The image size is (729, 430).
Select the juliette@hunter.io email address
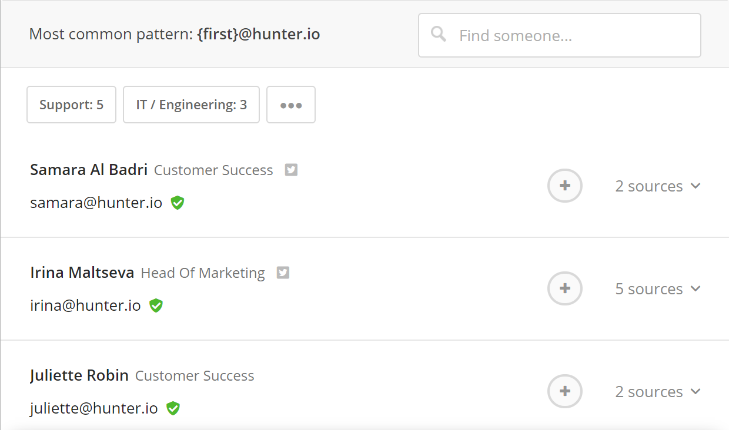pyautogui.click(x=94, y=409)
